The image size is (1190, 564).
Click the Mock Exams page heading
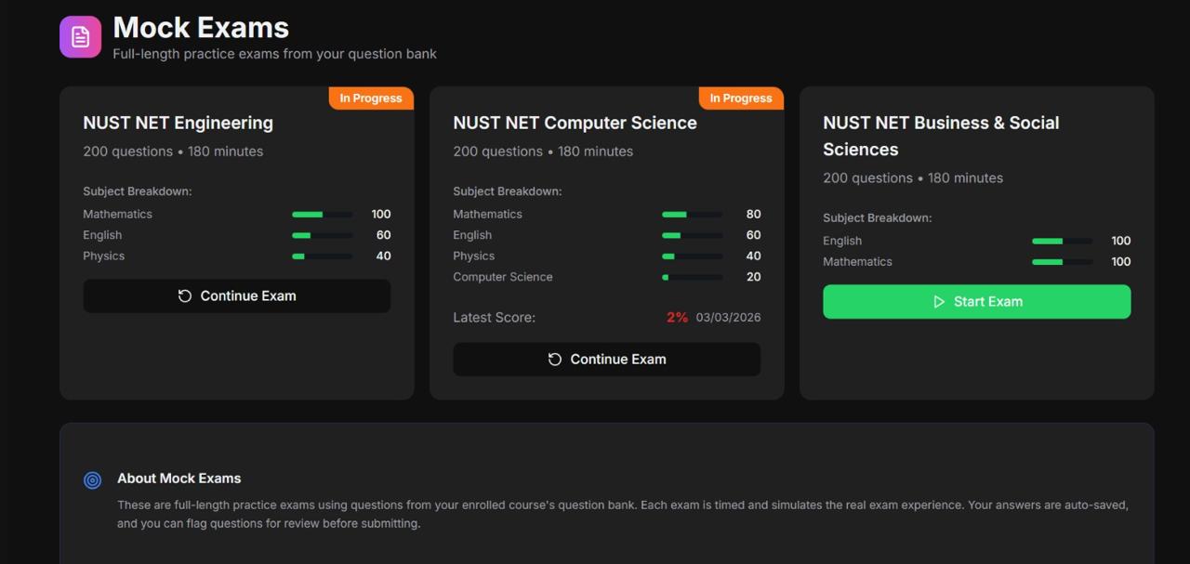pos(201,27)
